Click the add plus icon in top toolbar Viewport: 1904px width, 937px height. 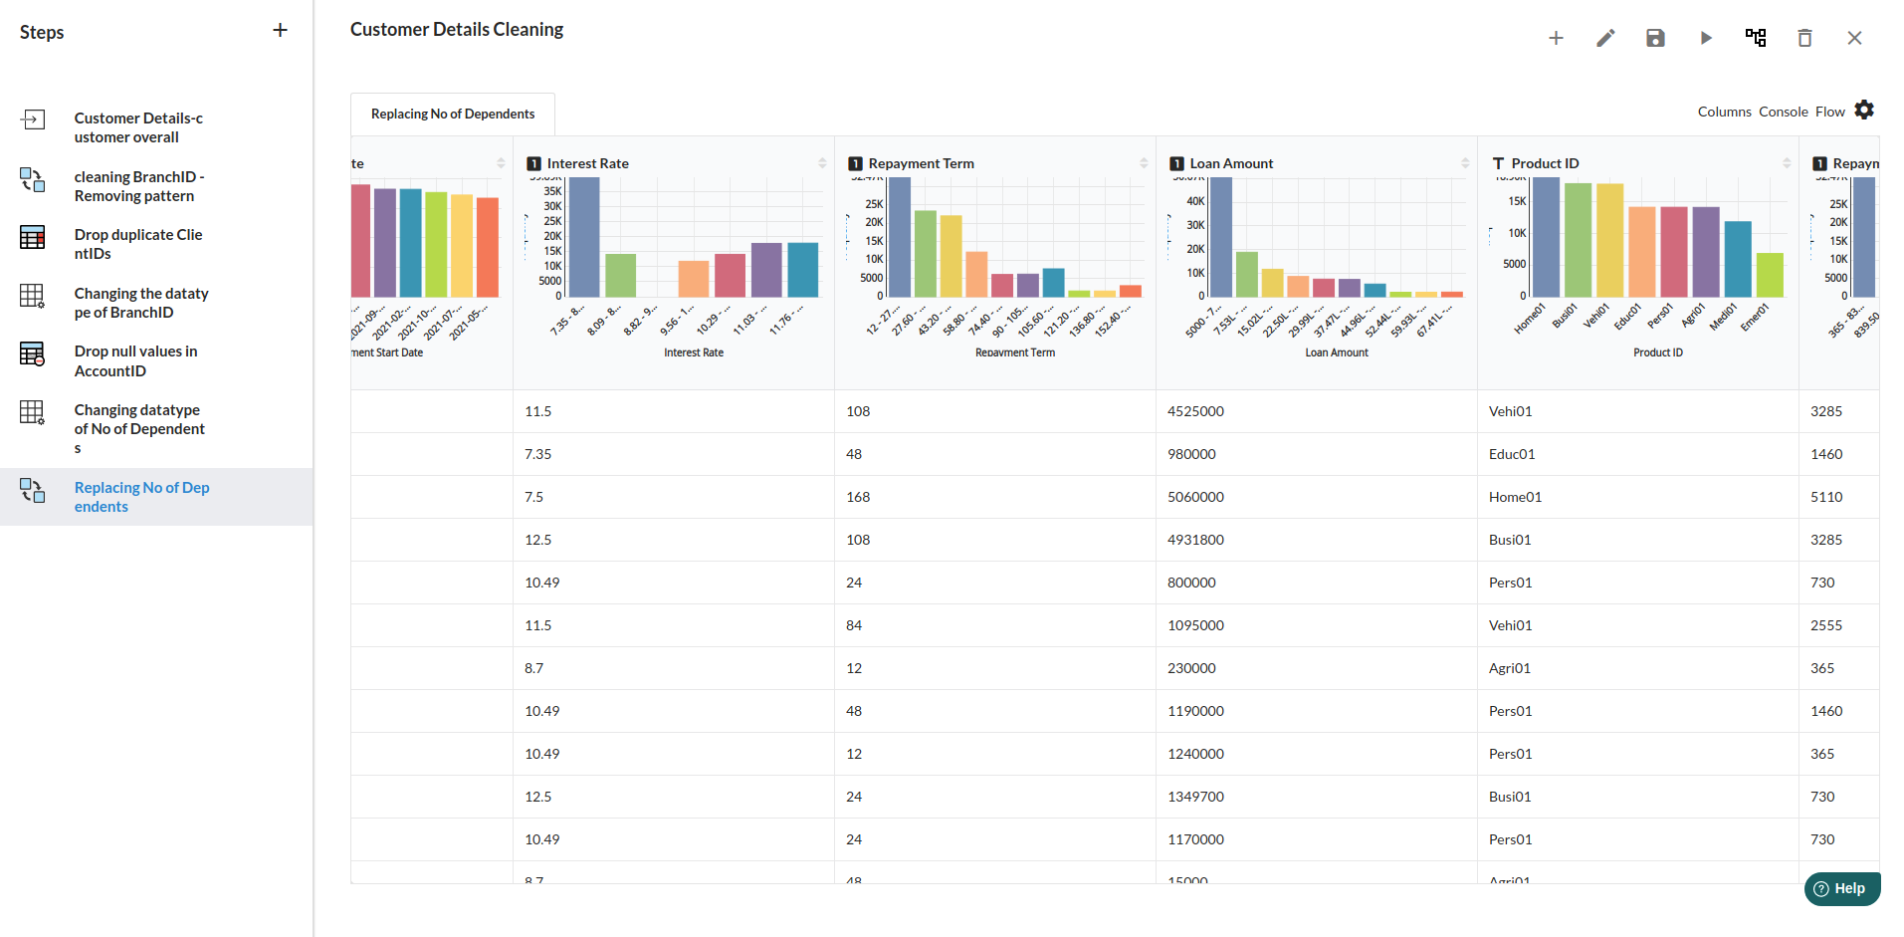[1556, 38]
